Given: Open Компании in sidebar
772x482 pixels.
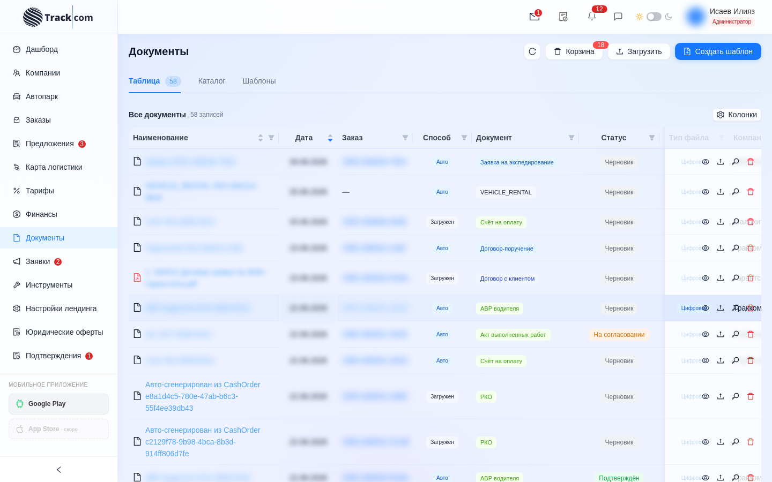Looking at the screenshot, I should click(x=59, y=73).
